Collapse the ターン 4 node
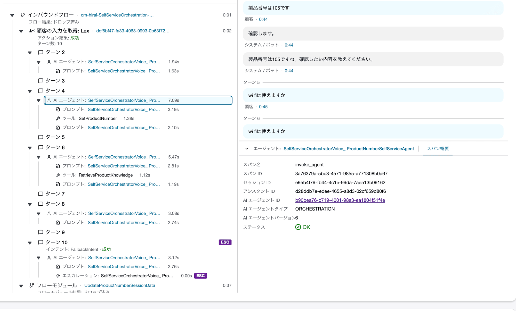 click(x=30, y=91)
